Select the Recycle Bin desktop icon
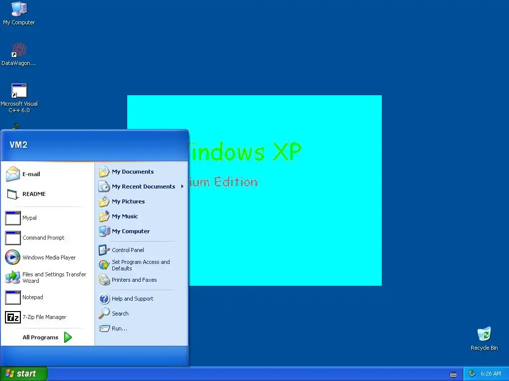Screen dimensions: 509x381 click(484, 334)
